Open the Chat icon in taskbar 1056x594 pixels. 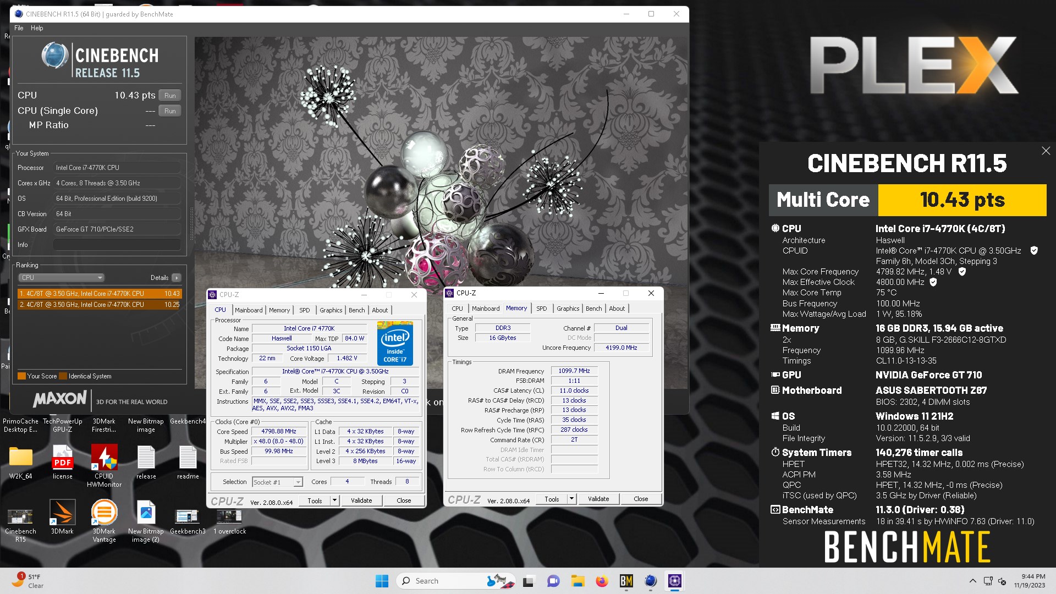point(553,581)
